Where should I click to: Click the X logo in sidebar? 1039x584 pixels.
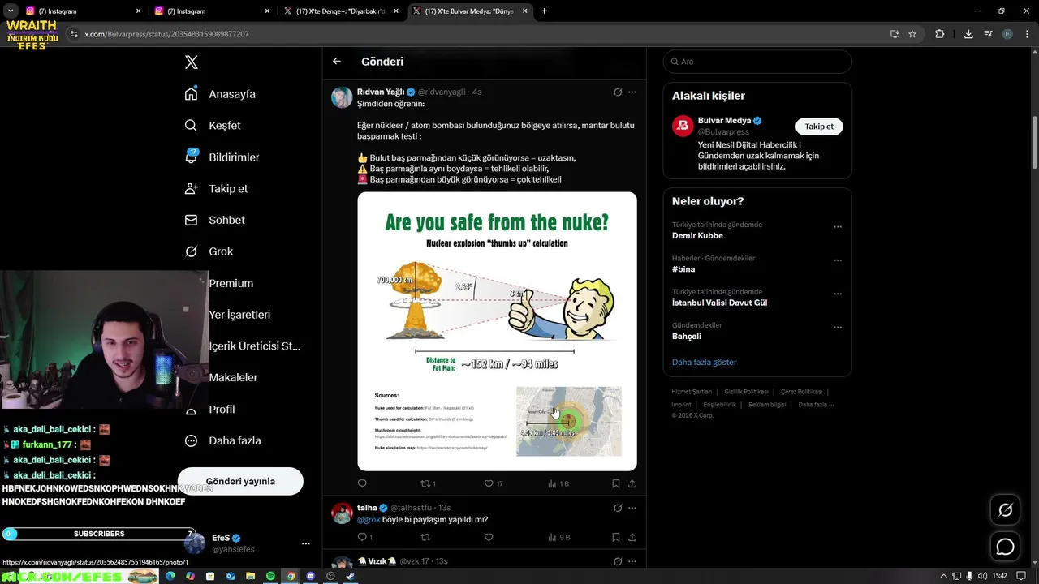coord(192,62)
